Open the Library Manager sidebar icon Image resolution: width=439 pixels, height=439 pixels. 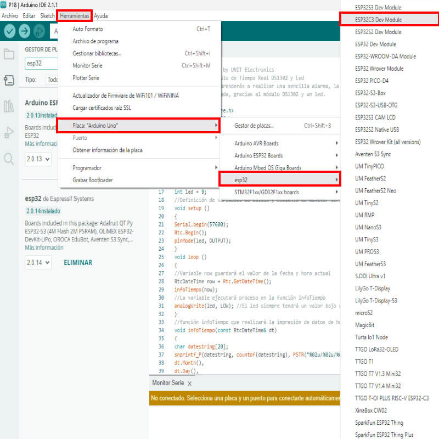(9, 106)
